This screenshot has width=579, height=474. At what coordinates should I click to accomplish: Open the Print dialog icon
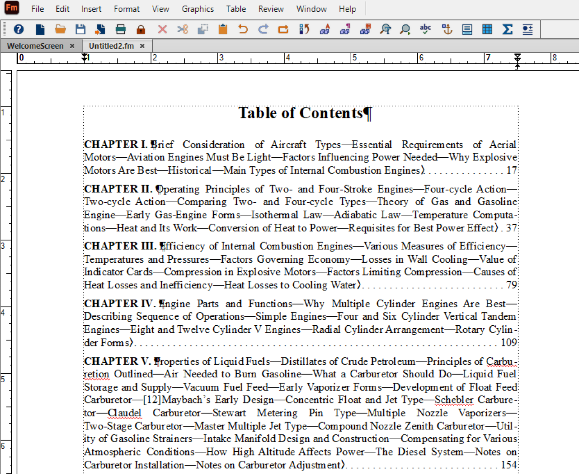tap(121, 29)
